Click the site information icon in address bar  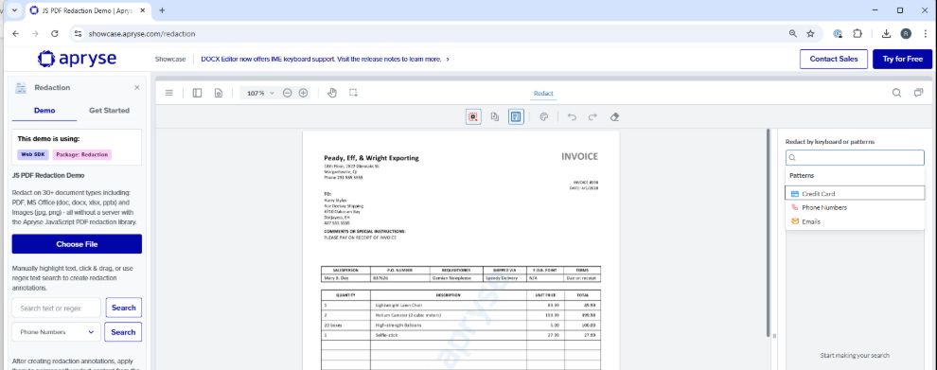[x=78, y=34]
